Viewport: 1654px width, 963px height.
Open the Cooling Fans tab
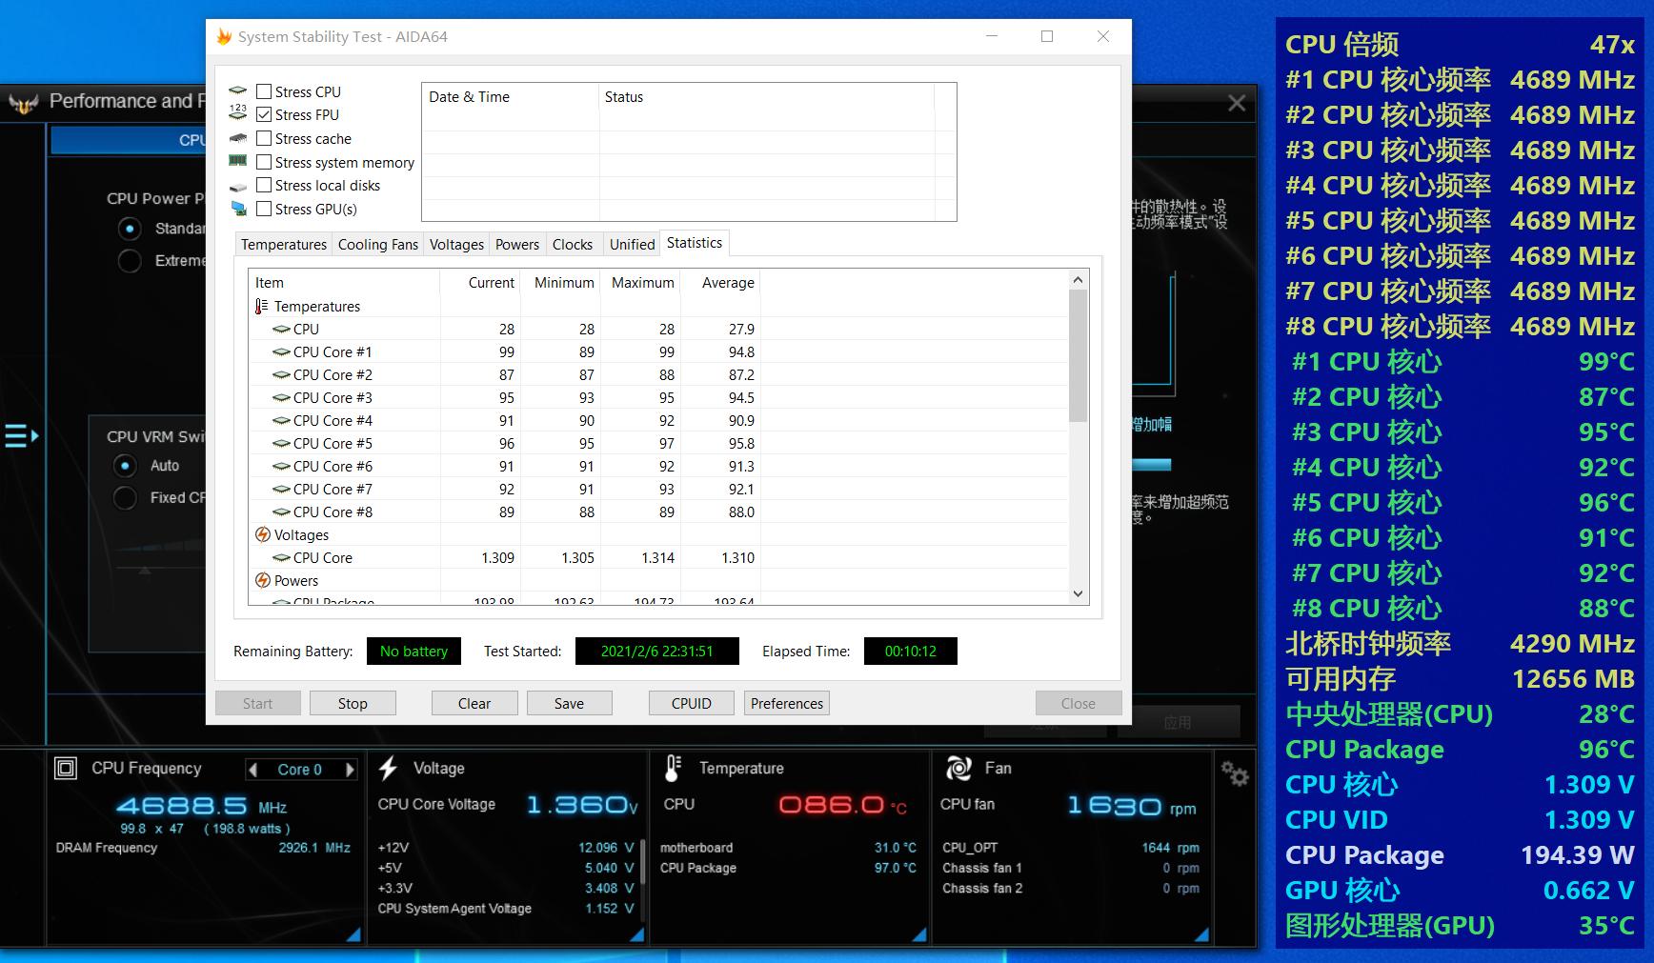point(377,245)
